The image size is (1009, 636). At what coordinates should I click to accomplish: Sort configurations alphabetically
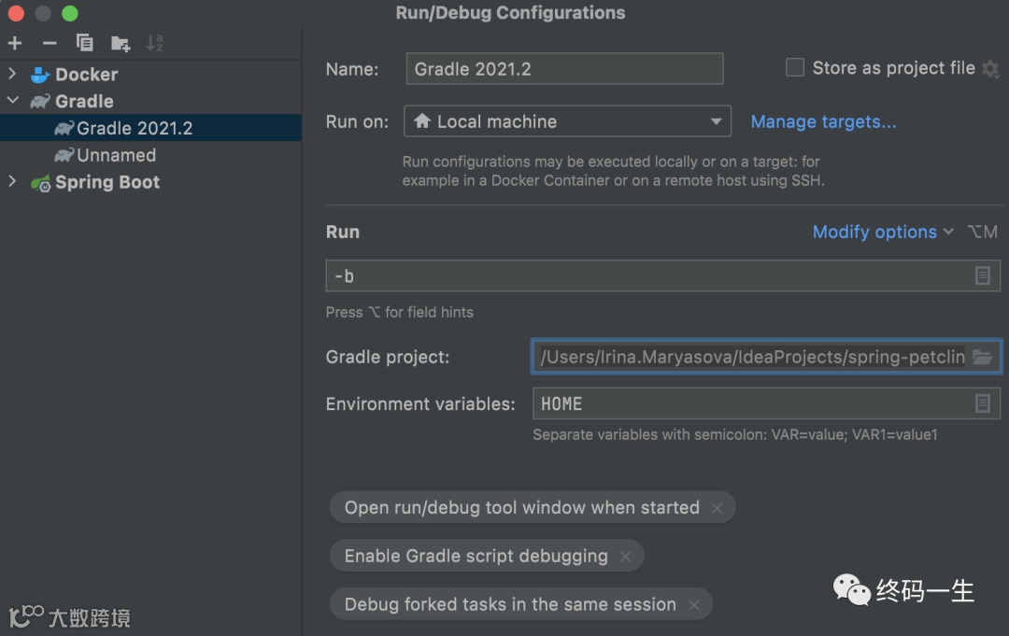pos(155,43)
